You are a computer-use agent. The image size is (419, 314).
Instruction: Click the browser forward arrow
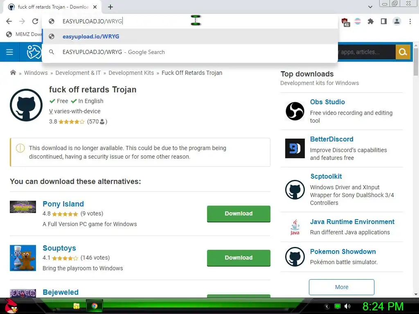tap(22, 21)
